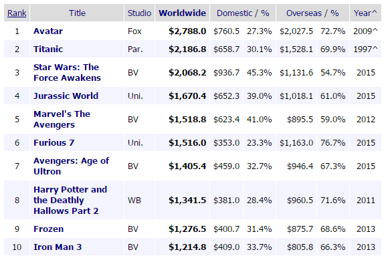Click the 1997^ year cell for Titanic
Screen dimensions: 384x258
[x=365, y=49]
